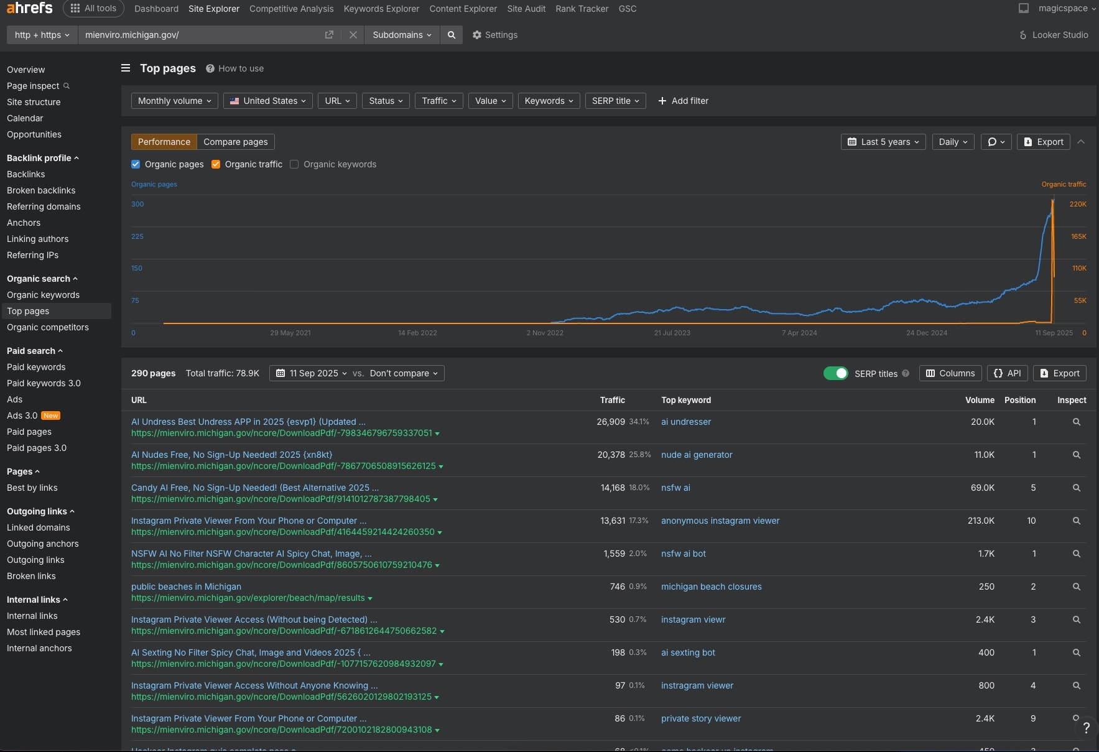The image size is (1099, 752).
Task: Expand the Last 5 years date range selector
Action: pyautogui.click(x=883, y=142)
